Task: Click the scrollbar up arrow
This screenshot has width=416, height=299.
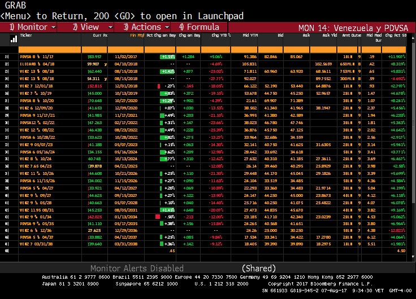Action: [413, 38]
